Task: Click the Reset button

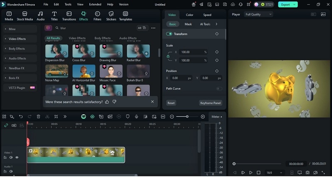Action: point(171,103)
